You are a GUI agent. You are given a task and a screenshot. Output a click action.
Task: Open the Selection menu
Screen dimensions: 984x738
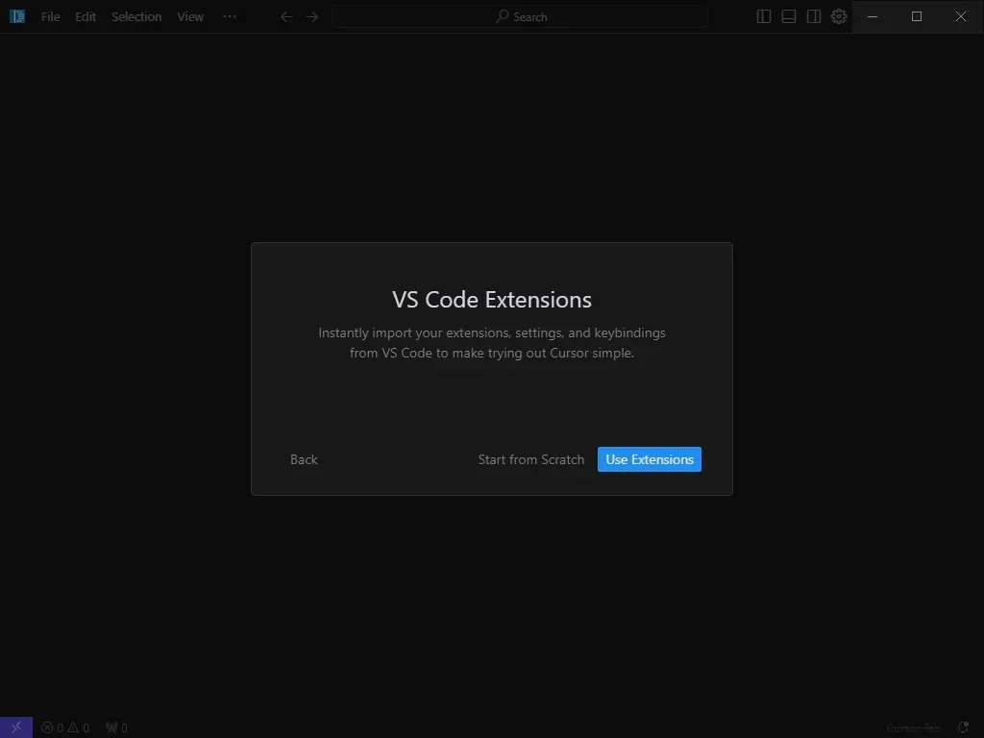click(136, 17)
